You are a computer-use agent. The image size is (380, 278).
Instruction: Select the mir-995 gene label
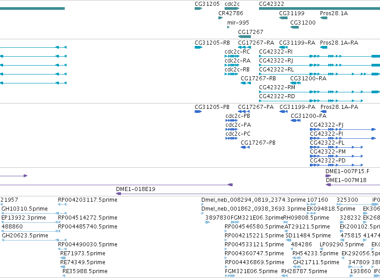click(x=238, y=23)
